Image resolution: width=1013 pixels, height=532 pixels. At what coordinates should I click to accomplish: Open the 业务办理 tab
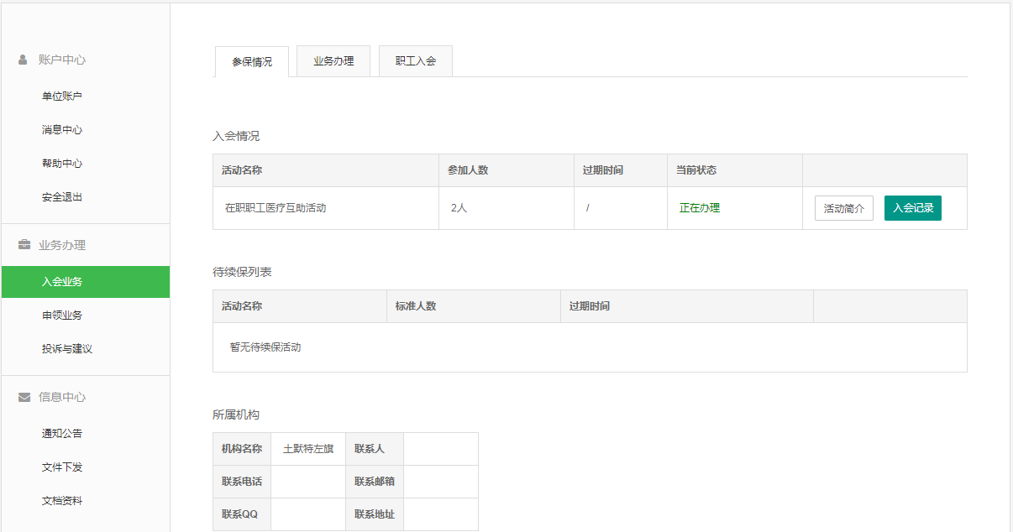click(333, 61)
